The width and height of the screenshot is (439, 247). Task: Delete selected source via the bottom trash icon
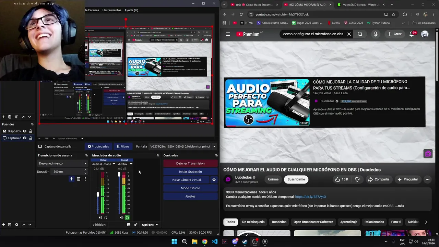(x=10, y=225)
